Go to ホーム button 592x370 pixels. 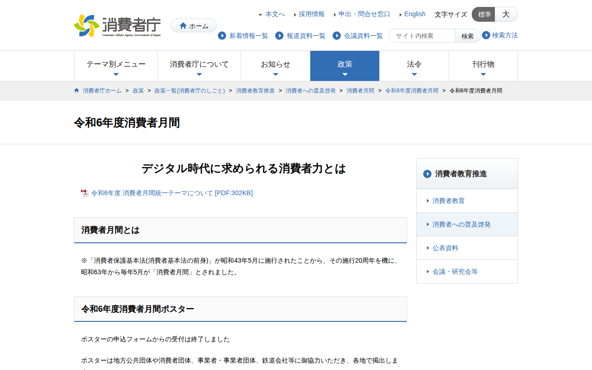click(194, 25)
